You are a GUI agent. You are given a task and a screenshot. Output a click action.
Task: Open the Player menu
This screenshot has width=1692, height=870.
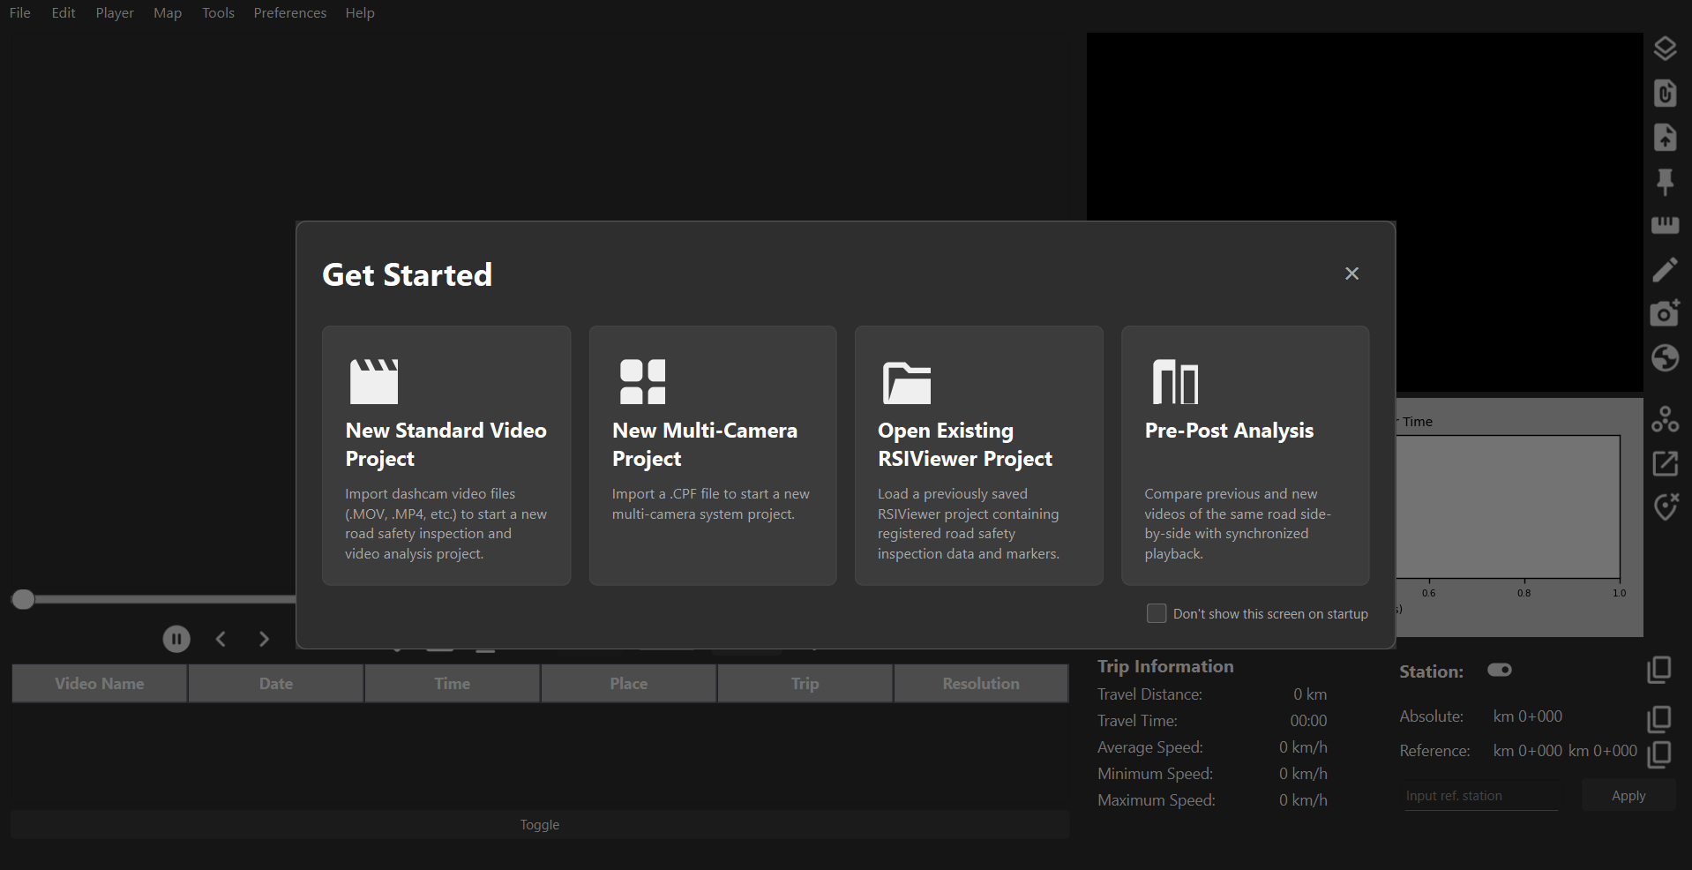point(115,12)
